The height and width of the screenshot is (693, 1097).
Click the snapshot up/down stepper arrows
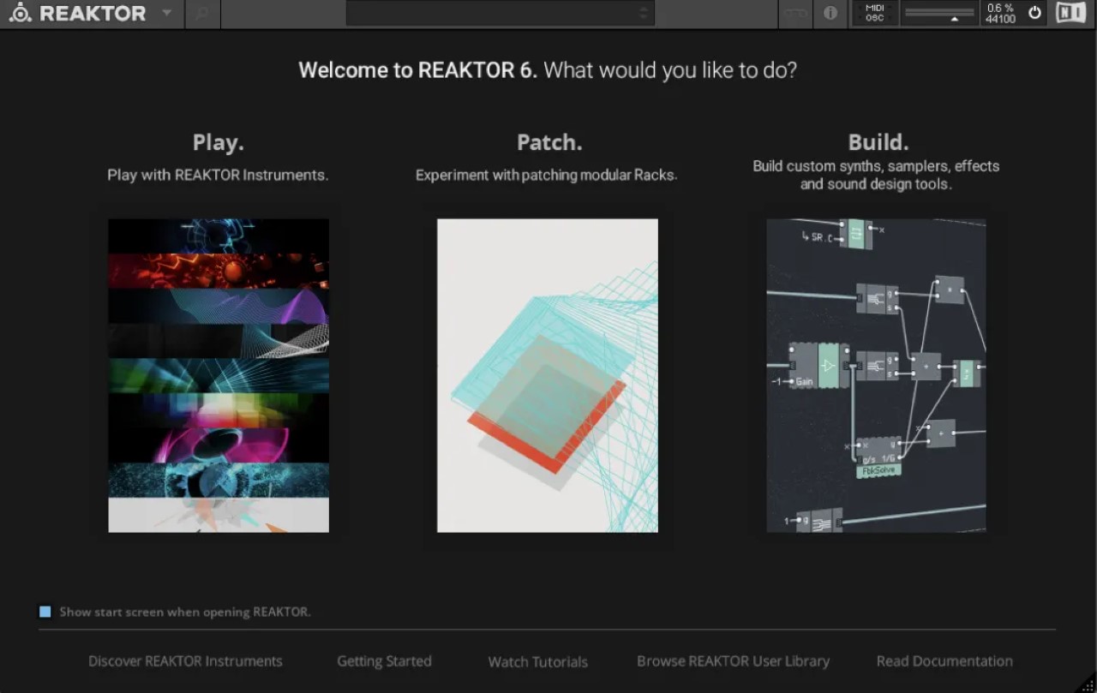tap(644, 13)
